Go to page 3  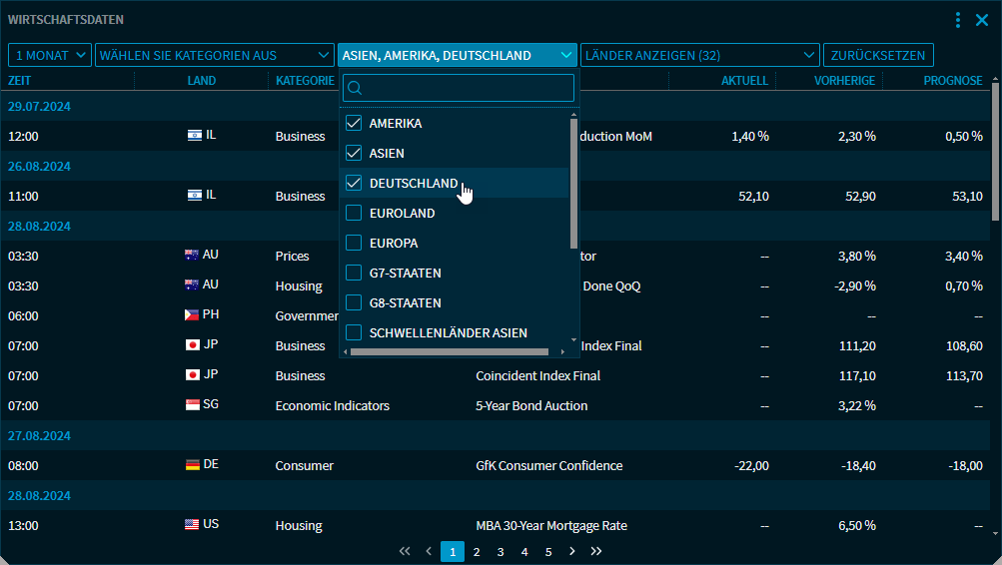[501, 551]
